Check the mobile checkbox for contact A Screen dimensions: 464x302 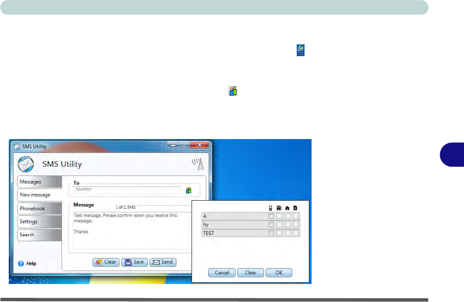pyautogui.click(x=271, y=216)
